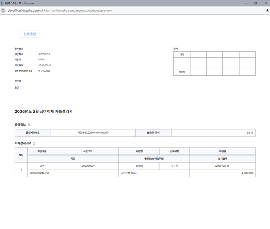Click the account number ending 4400267

[x=93, y=133]
